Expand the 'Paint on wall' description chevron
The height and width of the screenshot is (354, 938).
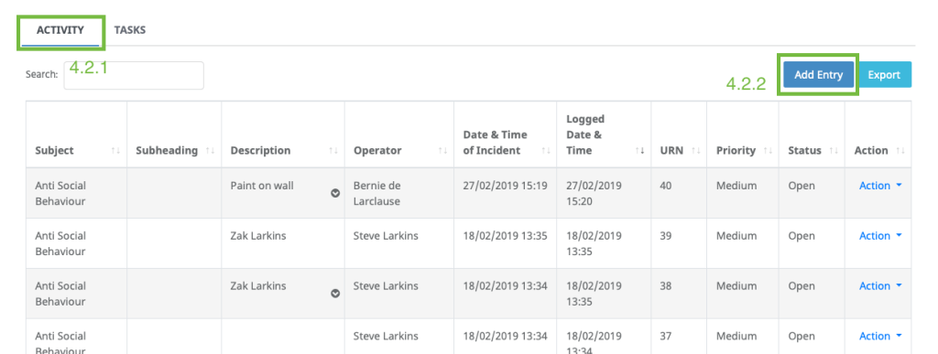tap(335, 193)
